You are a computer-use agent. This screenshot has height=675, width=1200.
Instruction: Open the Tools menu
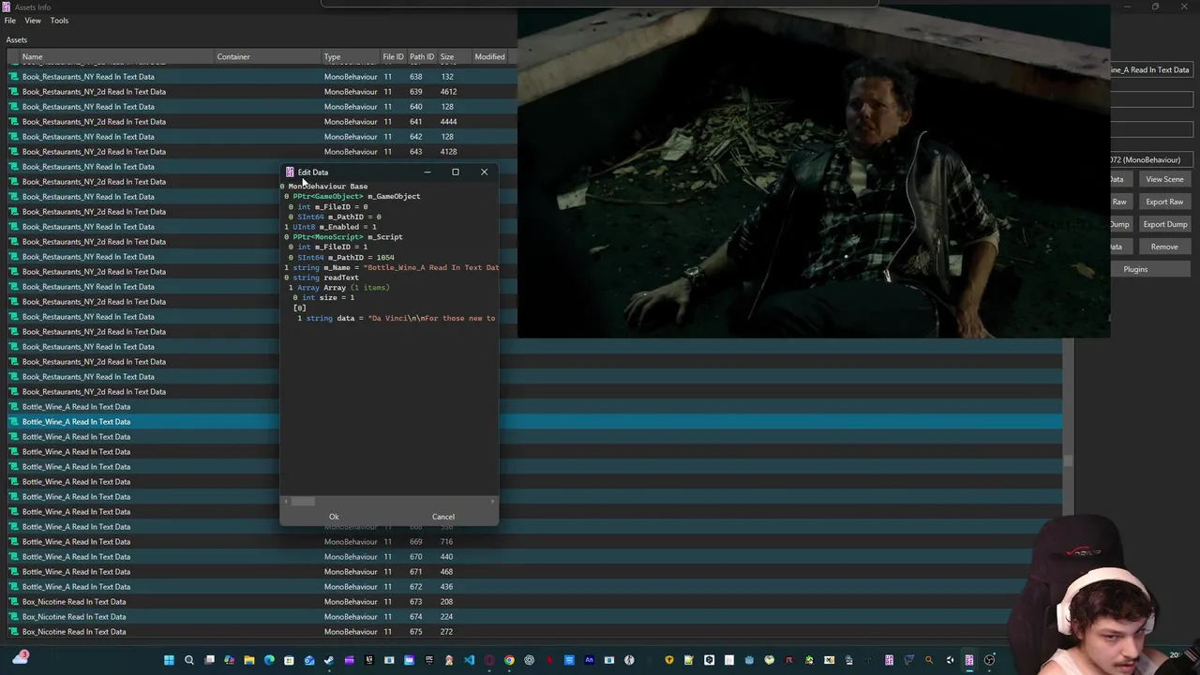tap(59, 20)
